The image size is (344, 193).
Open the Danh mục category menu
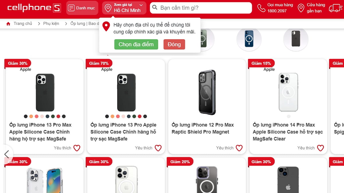pyautogui.click(x=82, y=8)
